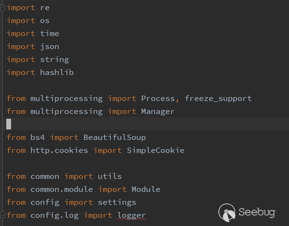Click the hashlib module name
This screenshot has height=226, width=289.
tap(57, 73)
